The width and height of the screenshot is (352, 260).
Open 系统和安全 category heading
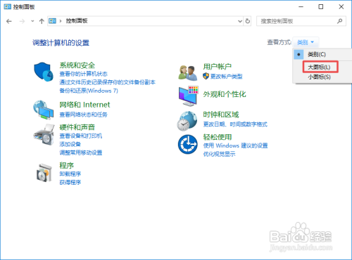coord(77,65)
